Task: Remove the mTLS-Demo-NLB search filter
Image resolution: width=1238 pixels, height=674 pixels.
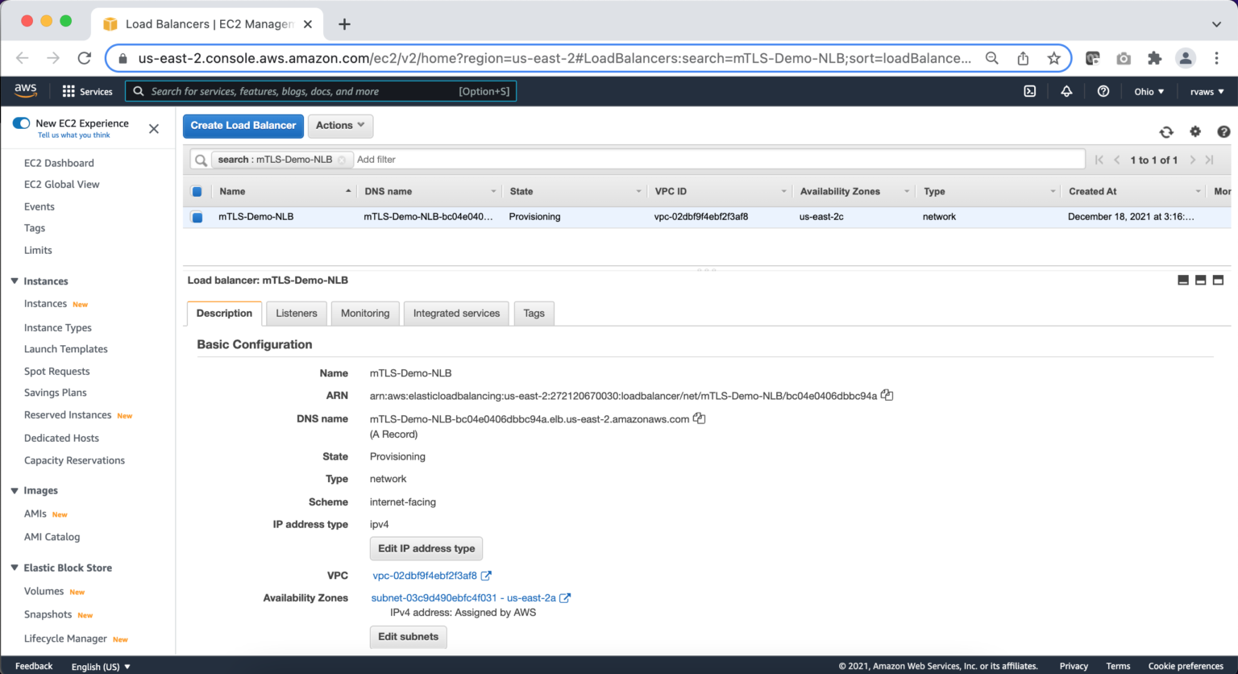Action: [341, 160]
